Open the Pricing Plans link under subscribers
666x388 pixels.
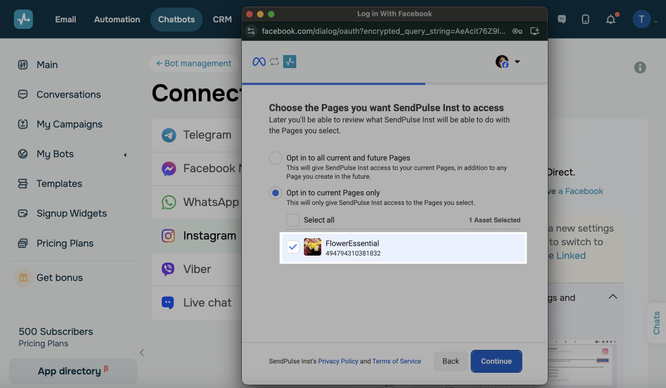(44, 344)
